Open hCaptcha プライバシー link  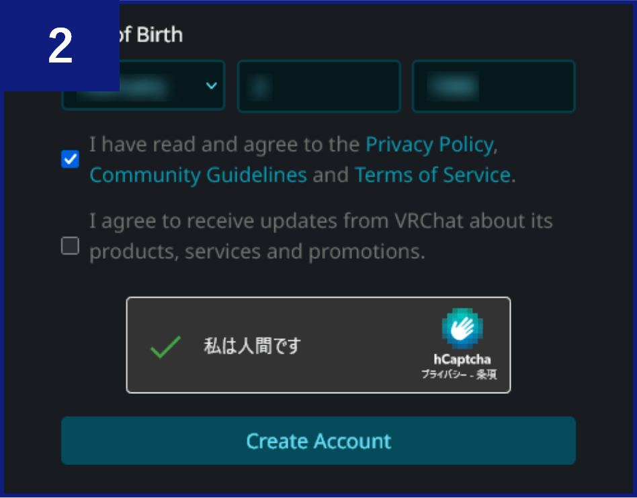443,374
